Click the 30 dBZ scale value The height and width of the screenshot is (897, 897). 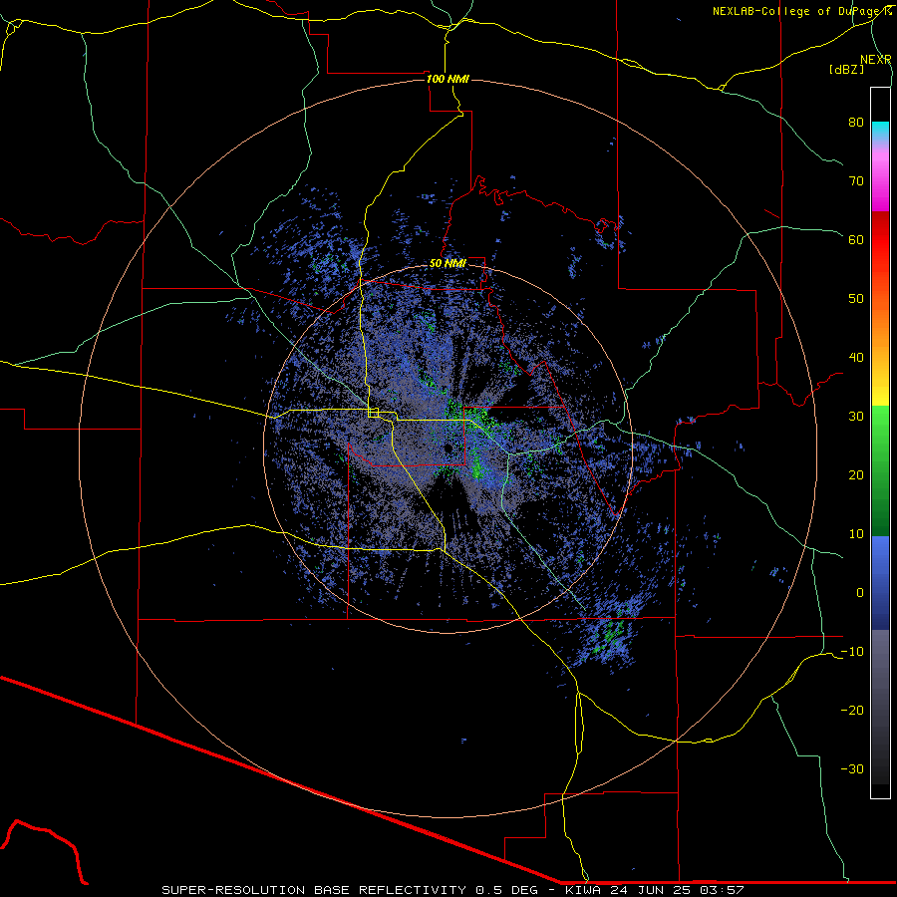pos(856,417)
